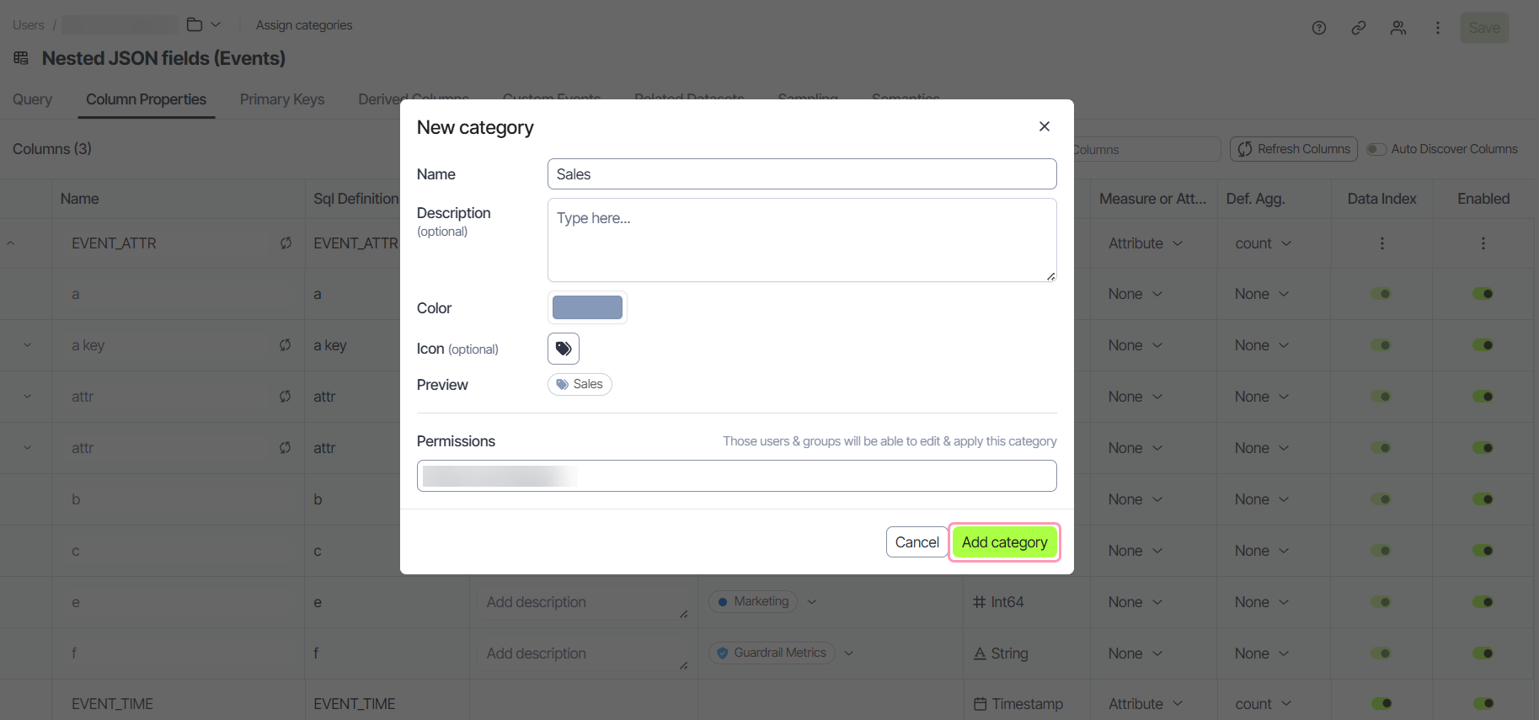Collapse the EVENT_ATTR row

tap(11, 243)
